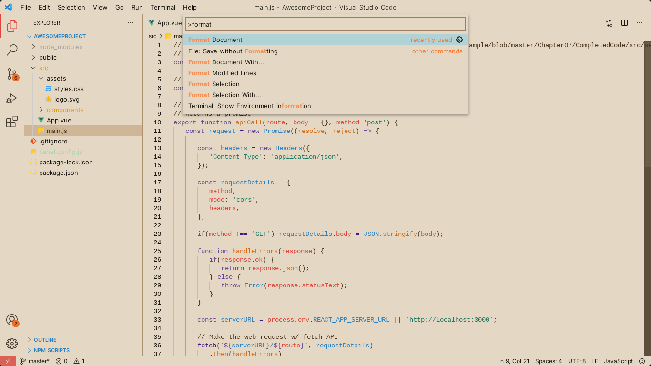The image size is (651, 366).
Task: Click the master* git branch in status bar
Action: [35, 361]
